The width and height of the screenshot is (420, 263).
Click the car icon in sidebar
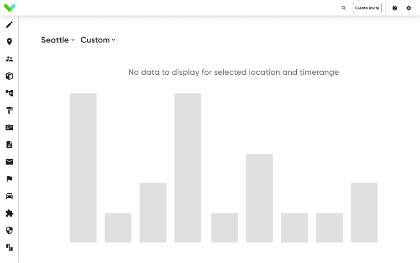point(9,196)
